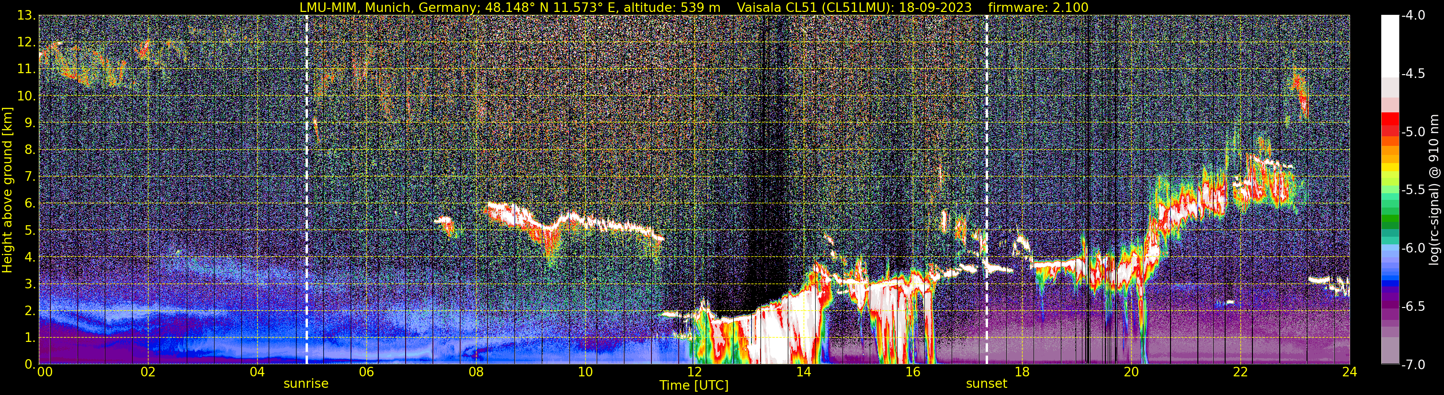
Task: Click the "2." tick on the height axis
Action: (30, 311)
